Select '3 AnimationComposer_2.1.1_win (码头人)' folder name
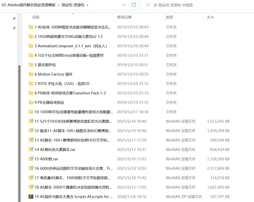254x202 pixels. 71,46
